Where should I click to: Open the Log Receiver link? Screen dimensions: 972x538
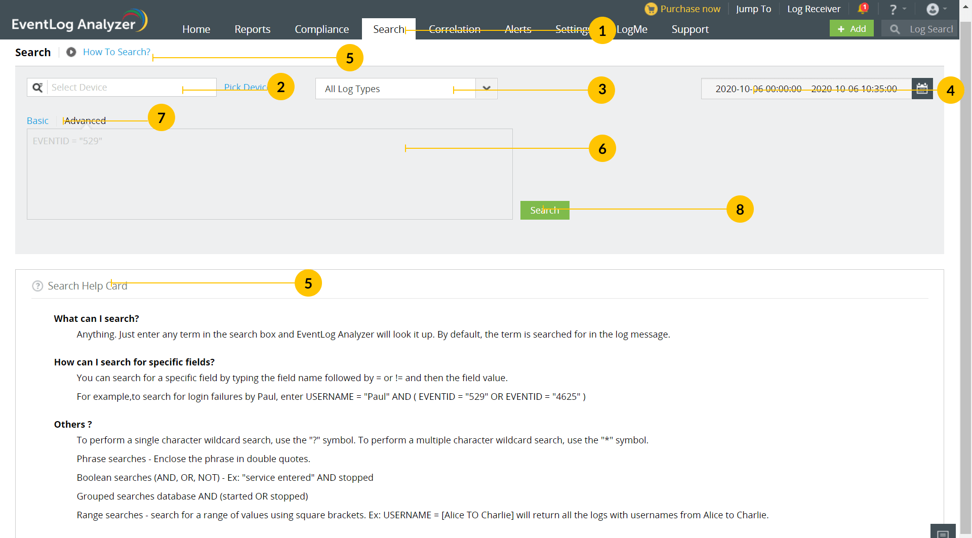814,9
